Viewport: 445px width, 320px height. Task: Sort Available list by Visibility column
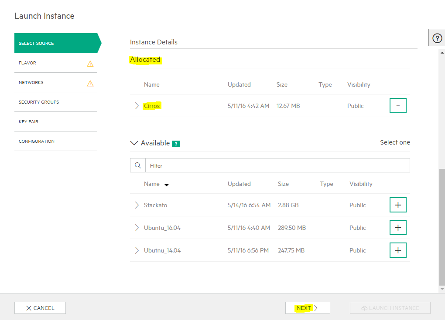(361, 184)
